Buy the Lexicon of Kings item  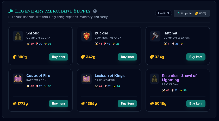pyautogui.click(x=127, y=104)
